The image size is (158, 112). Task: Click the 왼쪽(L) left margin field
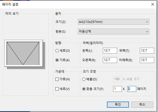point(110,51)
